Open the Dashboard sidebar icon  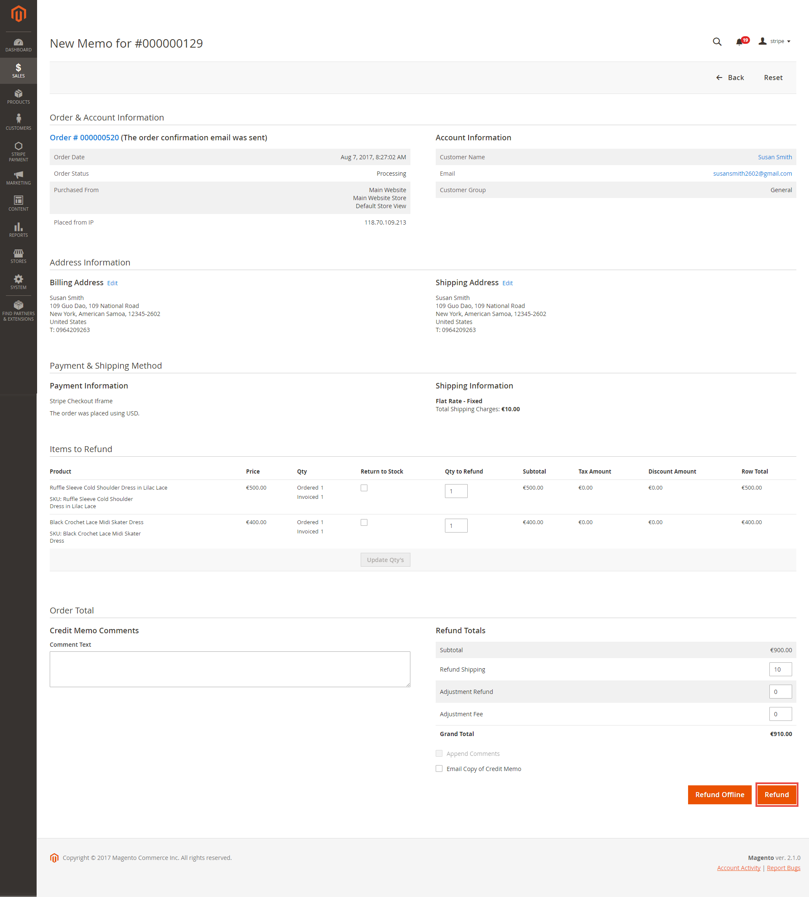tap(18, 45)
